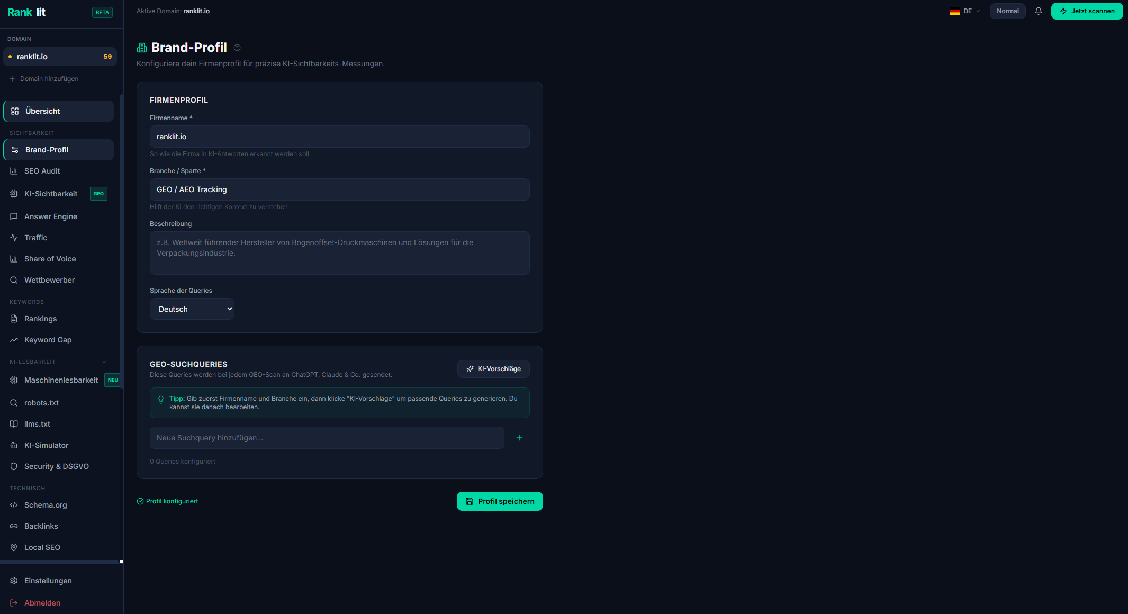Click the Local SEO map pin icon

[14, 547]
